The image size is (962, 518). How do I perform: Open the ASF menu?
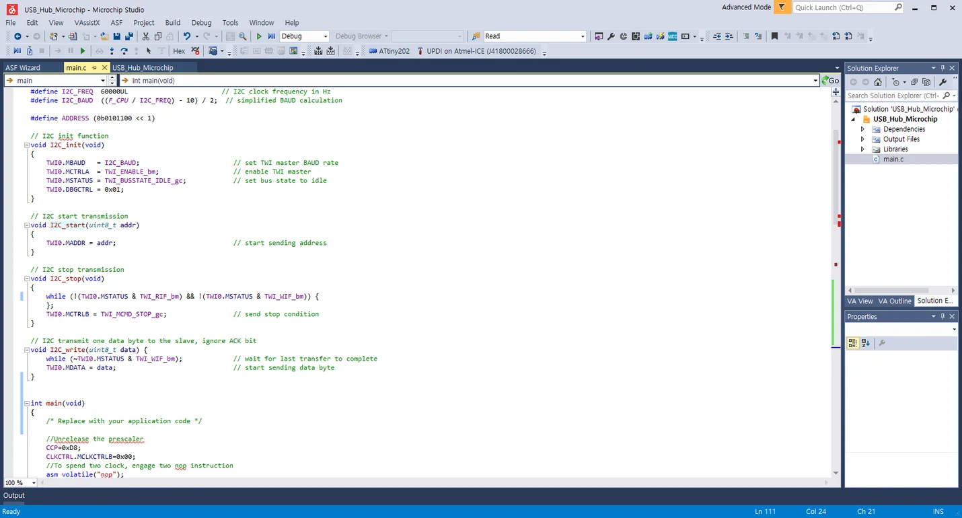116,22
